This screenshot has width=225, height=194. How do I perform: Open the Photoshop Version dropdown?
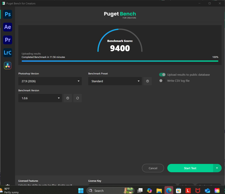(x=50, y=81)
